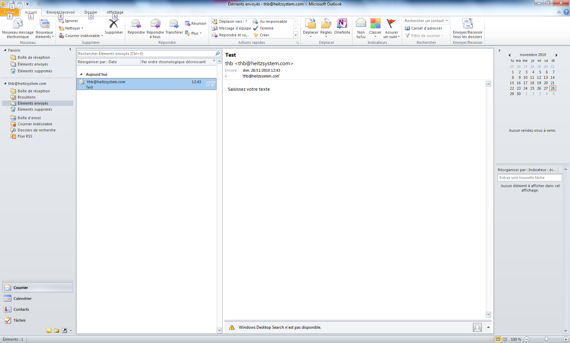This screenshot has width=570, height=343.
Task: Click the Répondre reply icon
Action: [136, 26]
